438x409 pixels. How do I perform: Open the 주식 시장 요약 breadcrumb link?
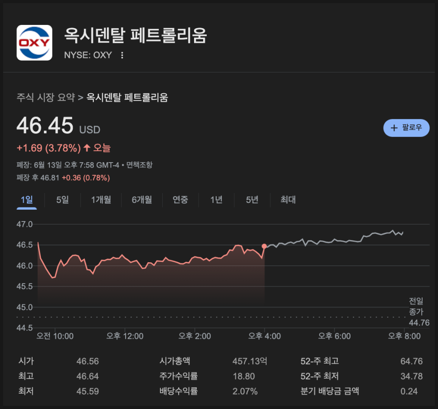click(x=46, y=98)
